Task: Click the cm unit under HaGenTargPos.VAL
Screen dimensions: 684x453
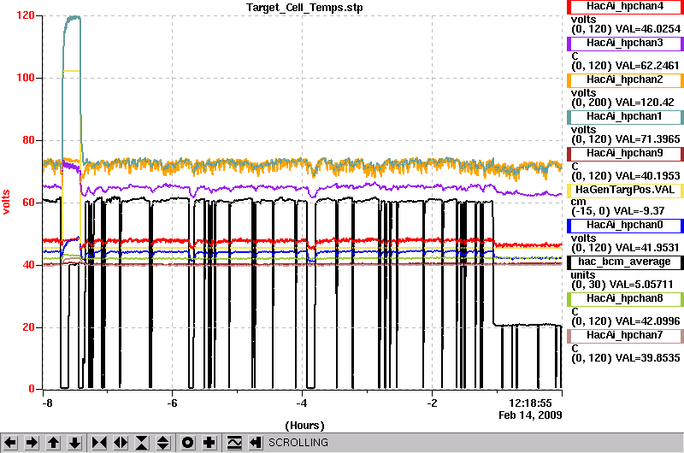Action: coord(579,202)
